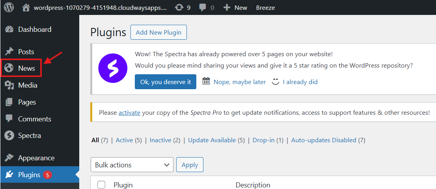
Task: Click the Posts pin icon
Action: 9,51
